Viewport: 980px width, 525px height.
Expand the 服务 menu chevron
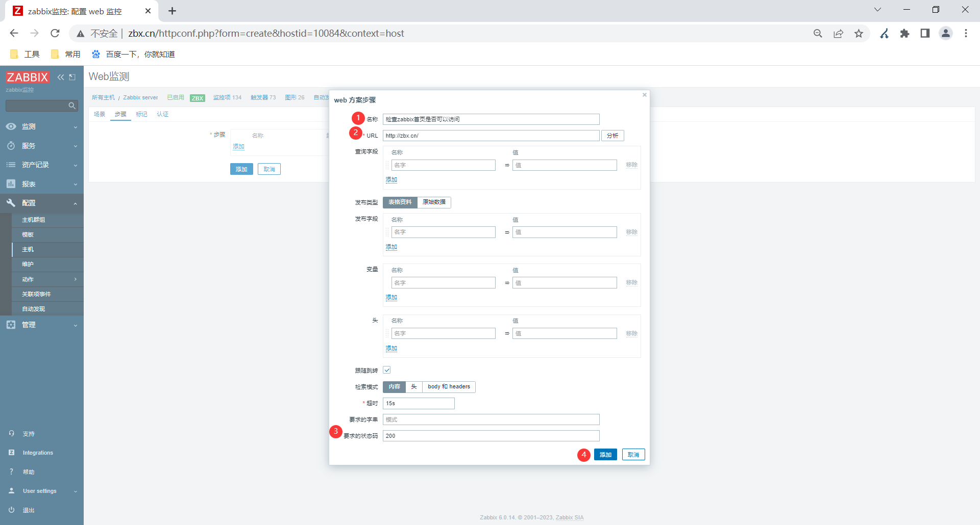pyautogui.click(x=76, y=146)
